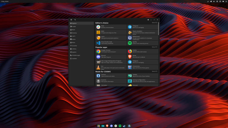The height and width of the screenshot is (128, 228).
Task: Open the Meld app card
Action: pyautogui.click(x=111, y=32)
